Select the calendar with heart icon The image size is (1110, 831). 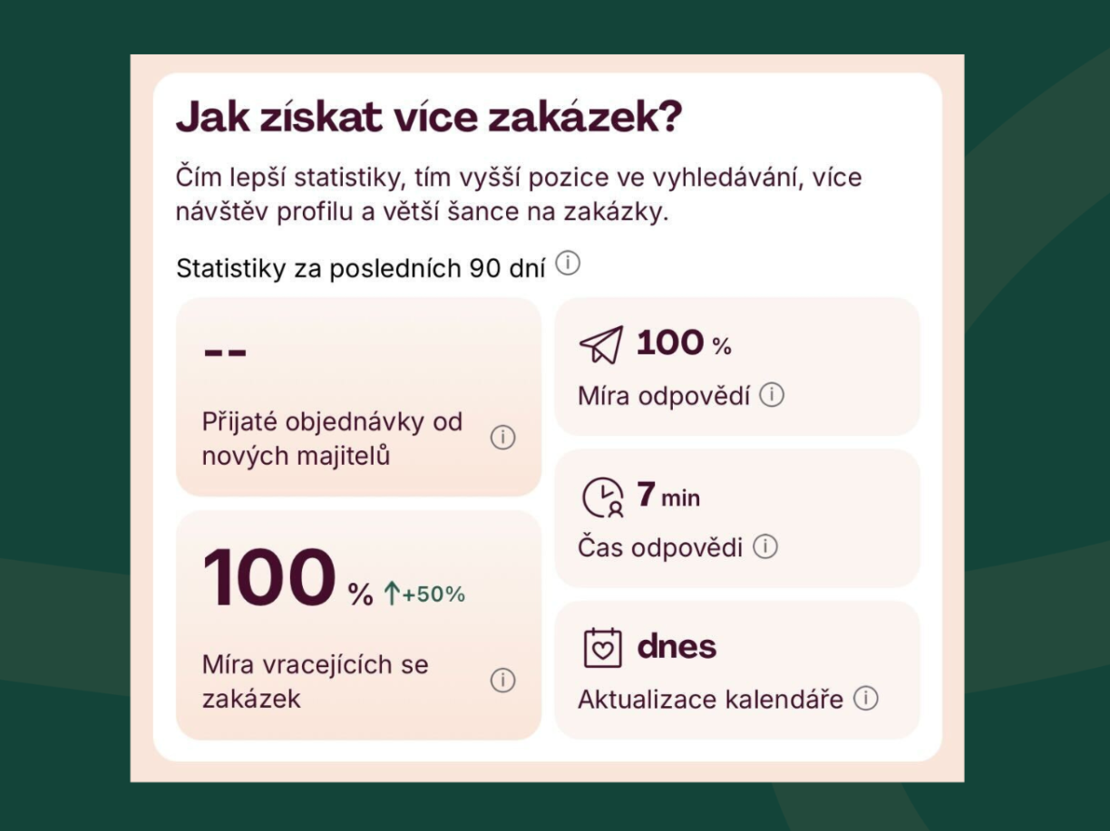pyautogui.click(x=602, y=648)
